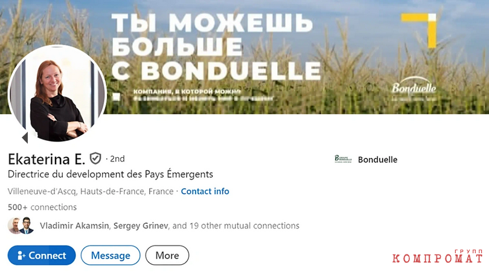Open the 500+ connections list
The height and width of the screenshot is (275, 489).
(42, 207)
